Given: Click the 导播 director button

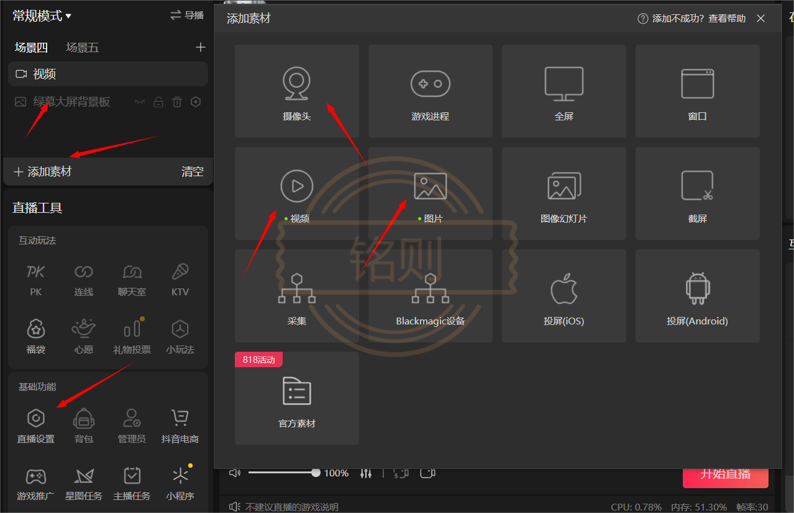Looking at the screenshot, I should [x=187, y=16].
